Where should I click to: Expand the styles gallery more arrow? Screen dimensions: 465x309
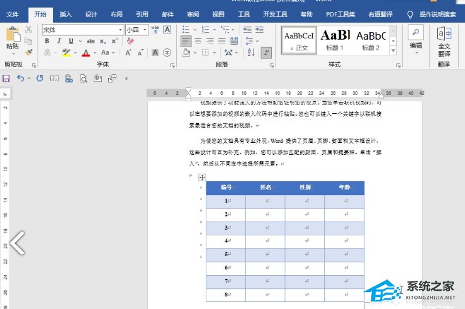point(393,50)
